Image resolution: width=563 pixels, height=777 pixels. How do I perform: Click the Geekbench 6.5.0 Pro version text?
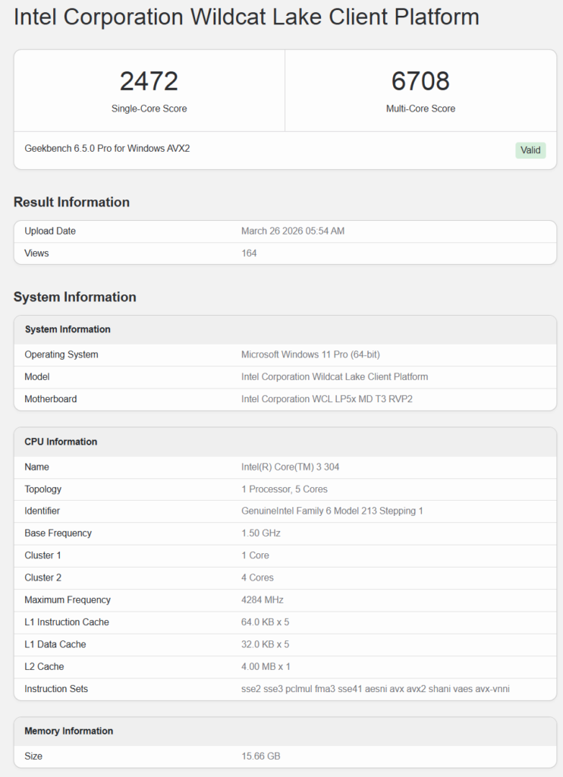pyautogui.click(x=107, y=149)
